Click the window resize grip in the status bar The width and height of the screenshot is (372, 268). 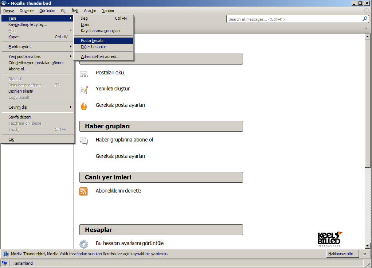368,264
